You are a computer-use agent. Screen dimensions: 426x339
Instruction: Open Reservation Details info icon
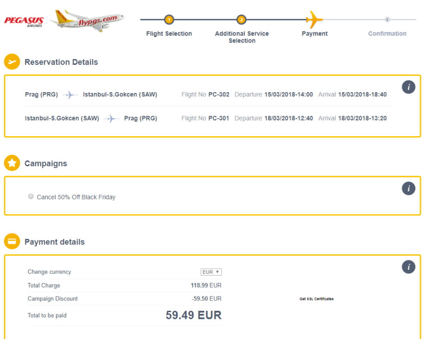pyautogui.click(x=408, y=87)
